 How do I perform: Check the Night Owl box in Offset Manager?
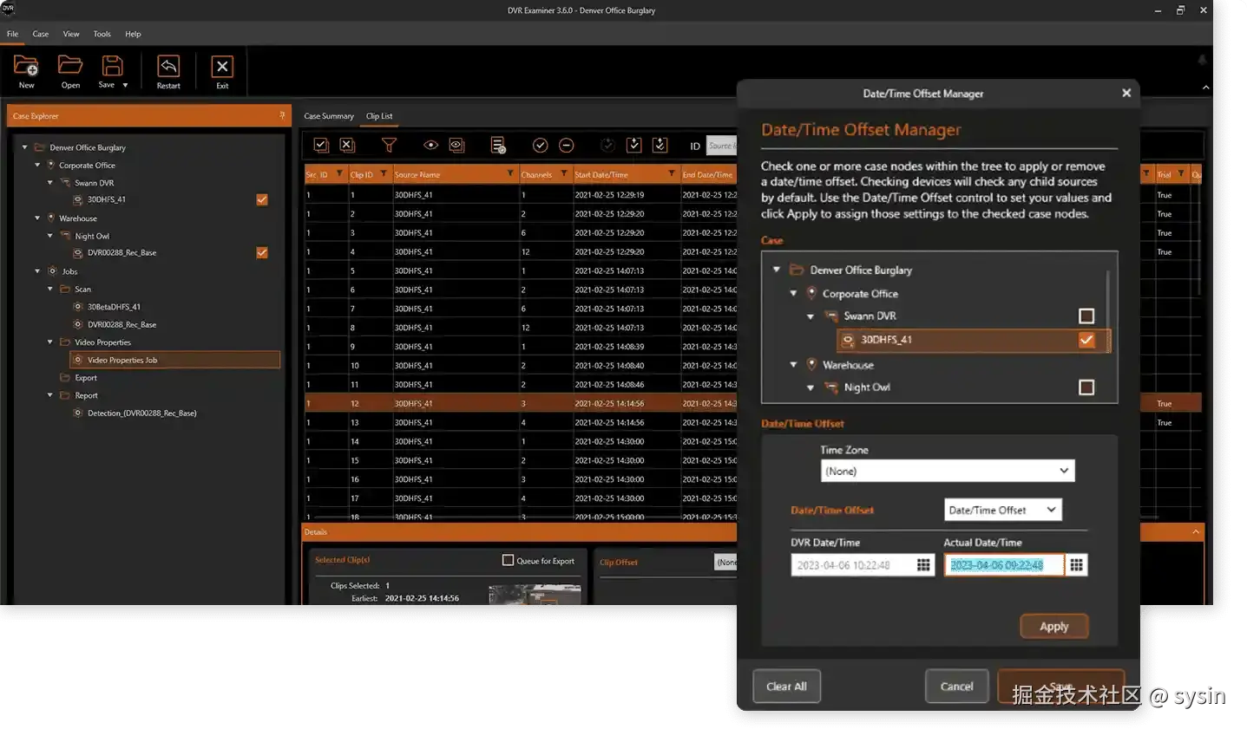coord(1086,387)
